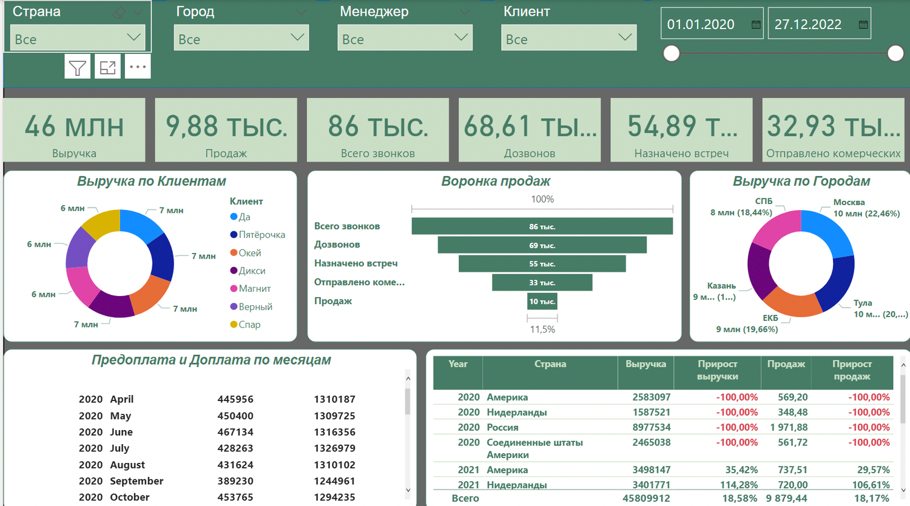Click the More options ellipsis icon
Image resolution: width=910 pixels, height=506 pixels.
pyautogui.click(x=138, y=66)
